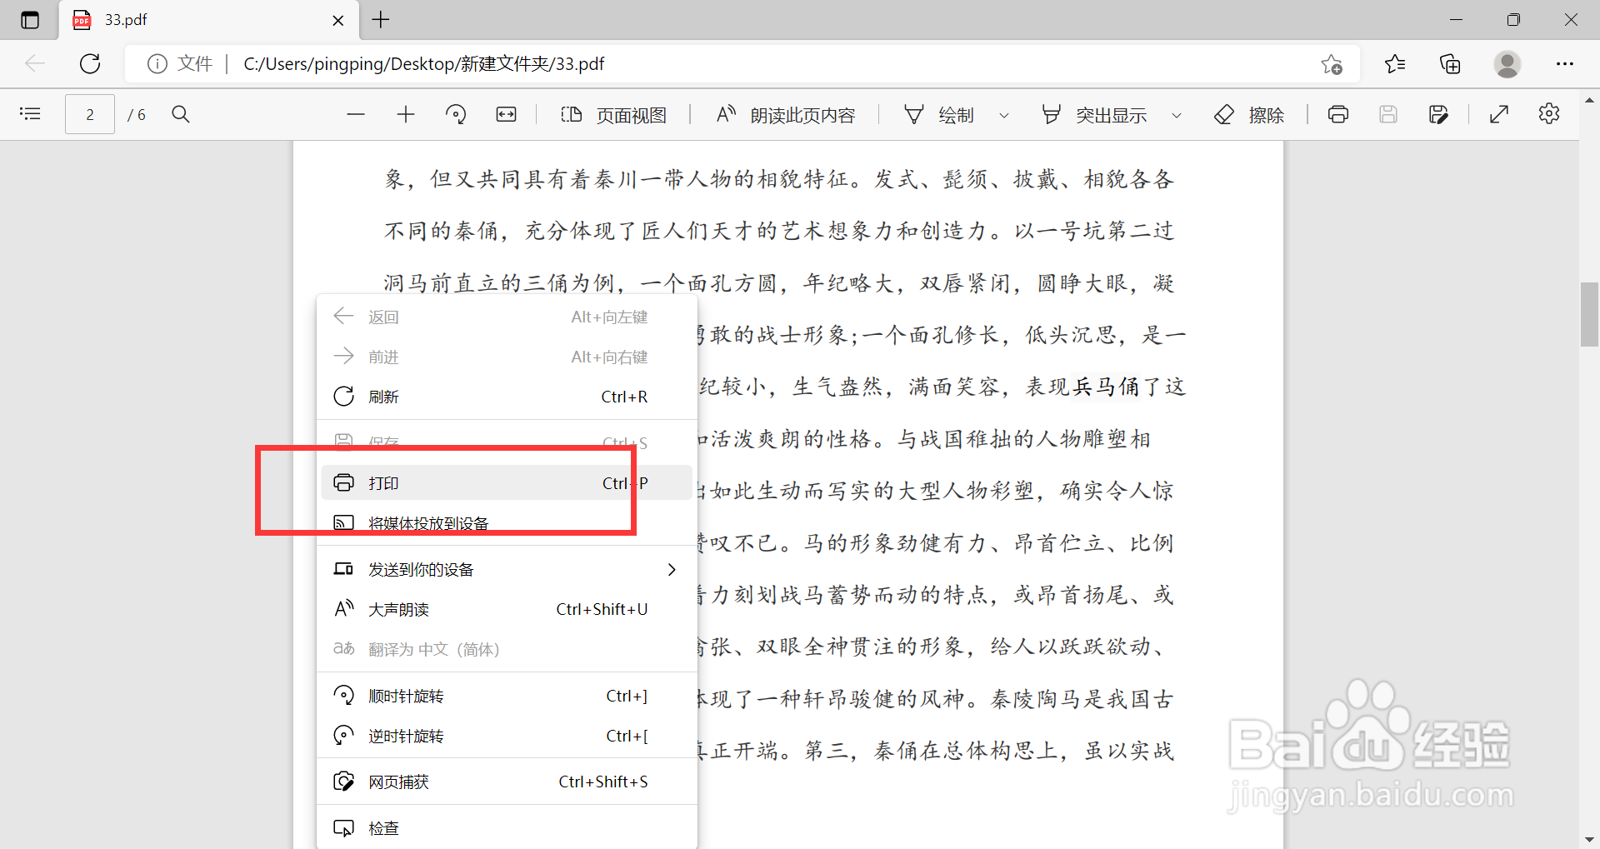Choose 返回 in the context menu
1600x849 pixels.
pos(507,317)
